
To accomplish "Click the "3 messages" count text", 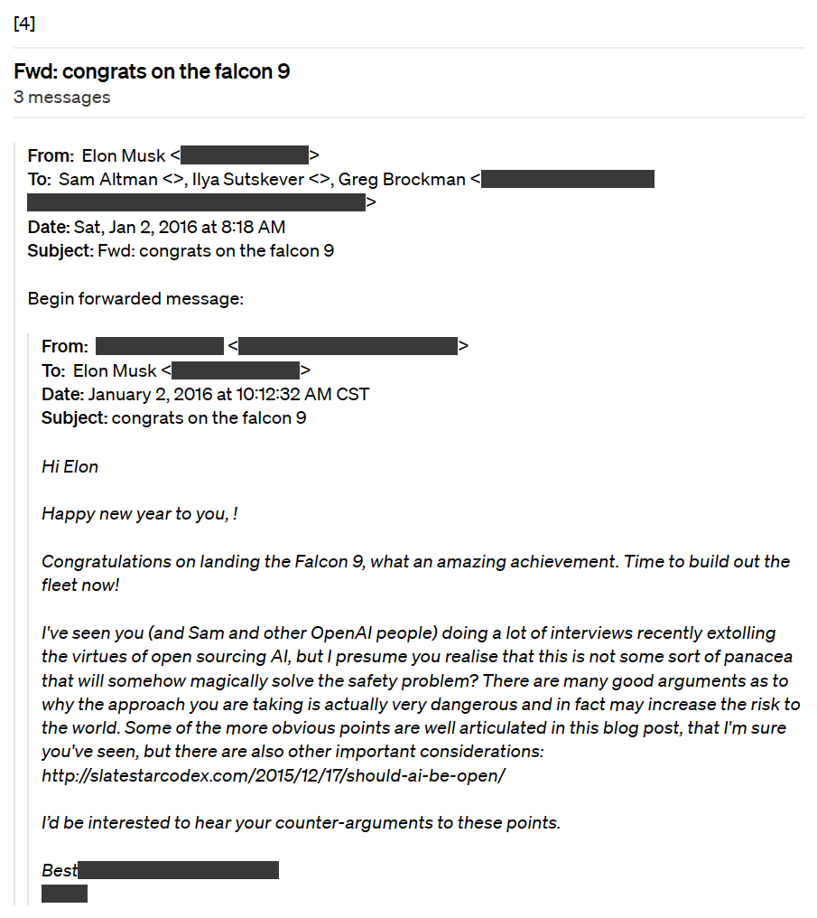I will [62, 97].
